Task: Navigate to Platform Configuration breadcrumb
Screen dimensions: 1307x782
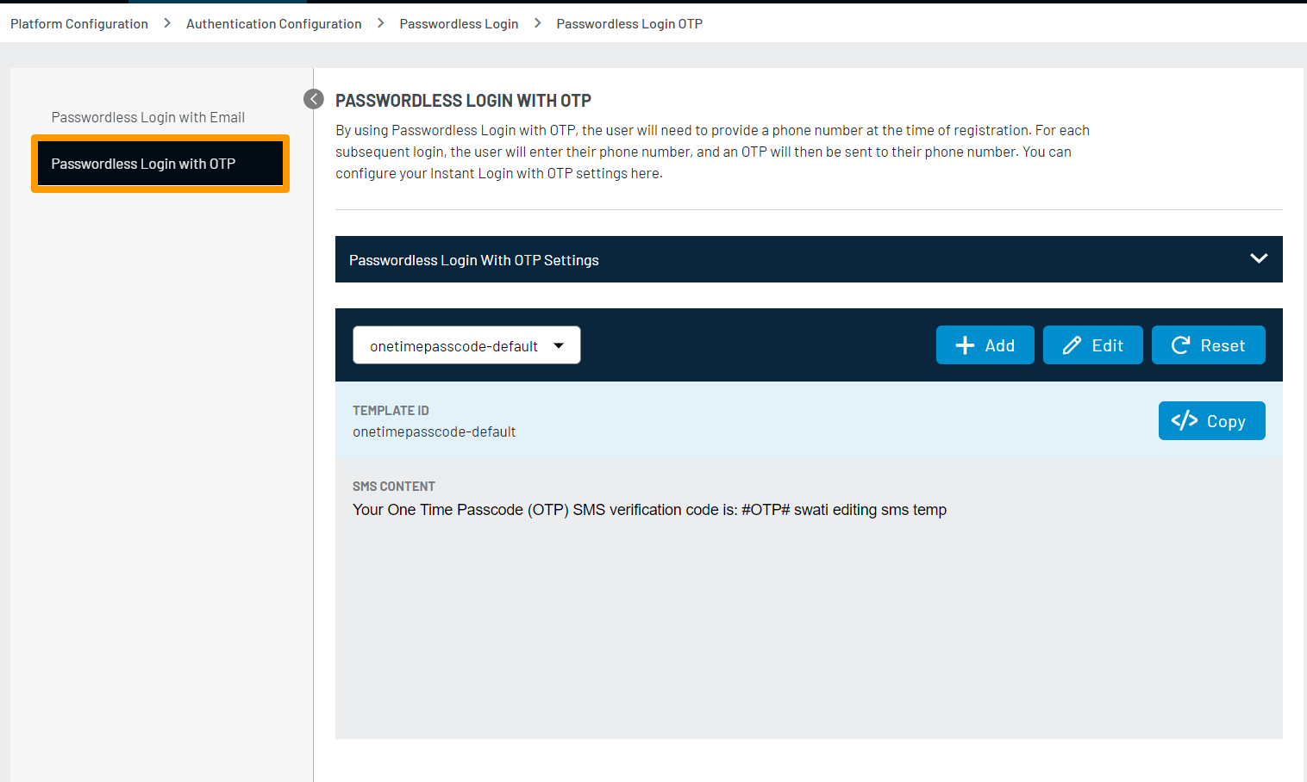Action: [78, 23]
